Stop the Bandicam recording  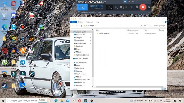click(x=143, y=7)
